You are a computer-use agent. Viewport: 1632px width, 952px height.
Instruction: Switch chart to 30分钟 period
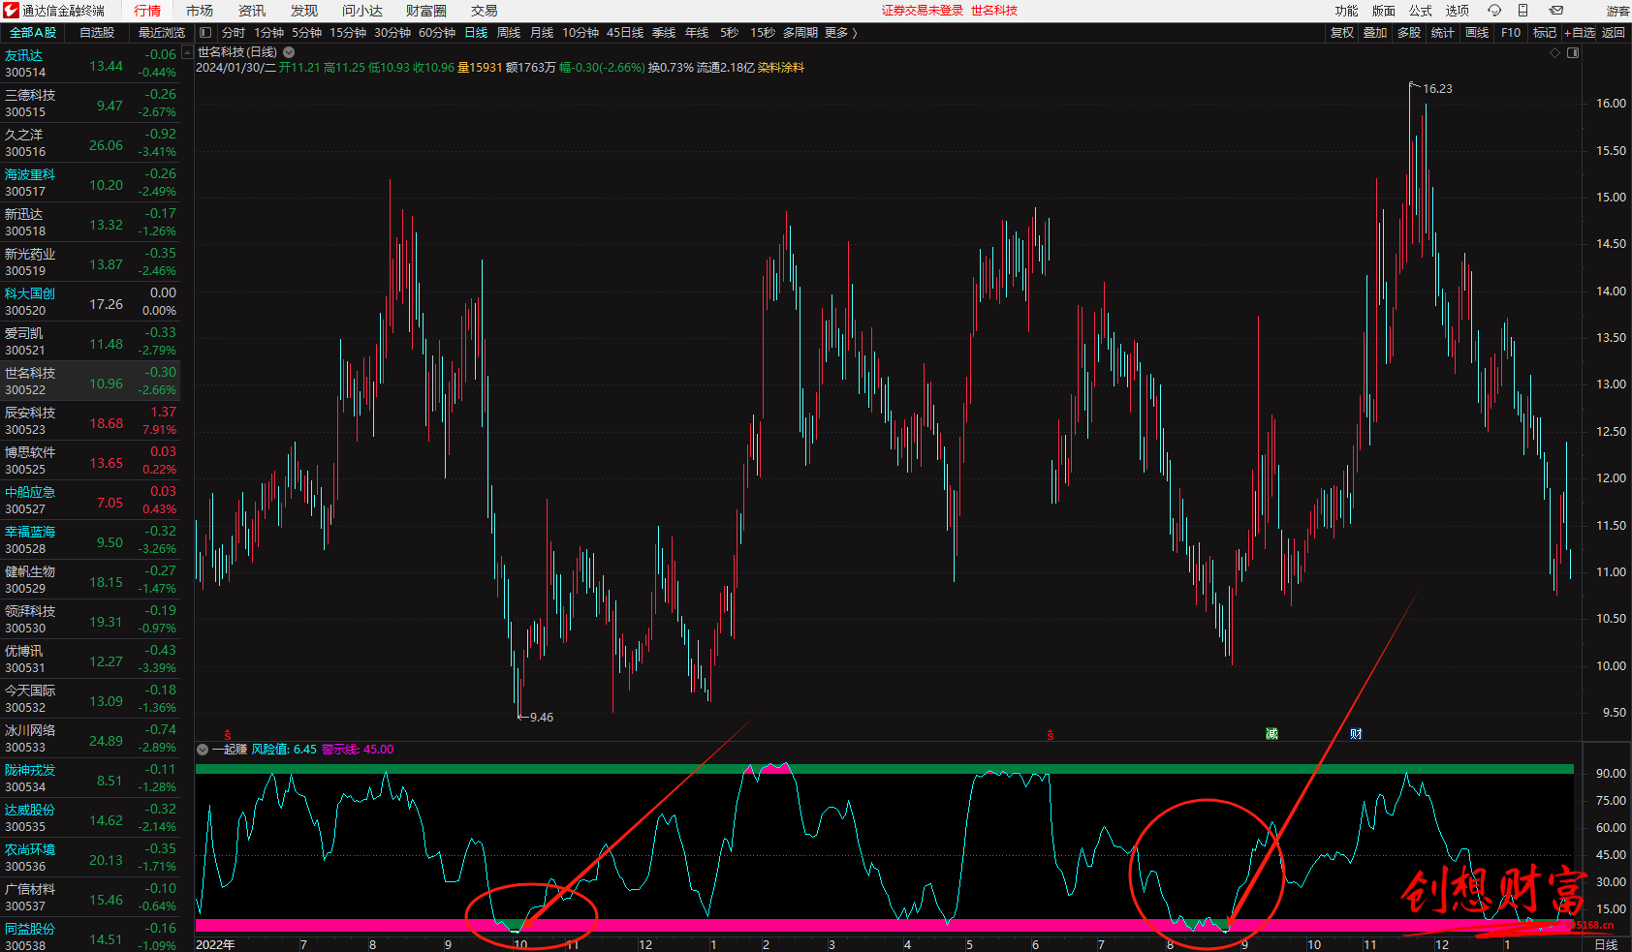392,33
